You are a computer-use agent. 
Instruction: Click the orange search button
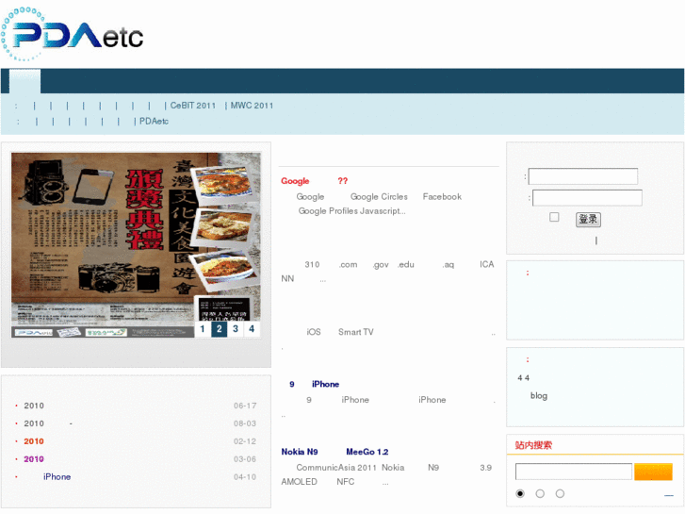653,472
